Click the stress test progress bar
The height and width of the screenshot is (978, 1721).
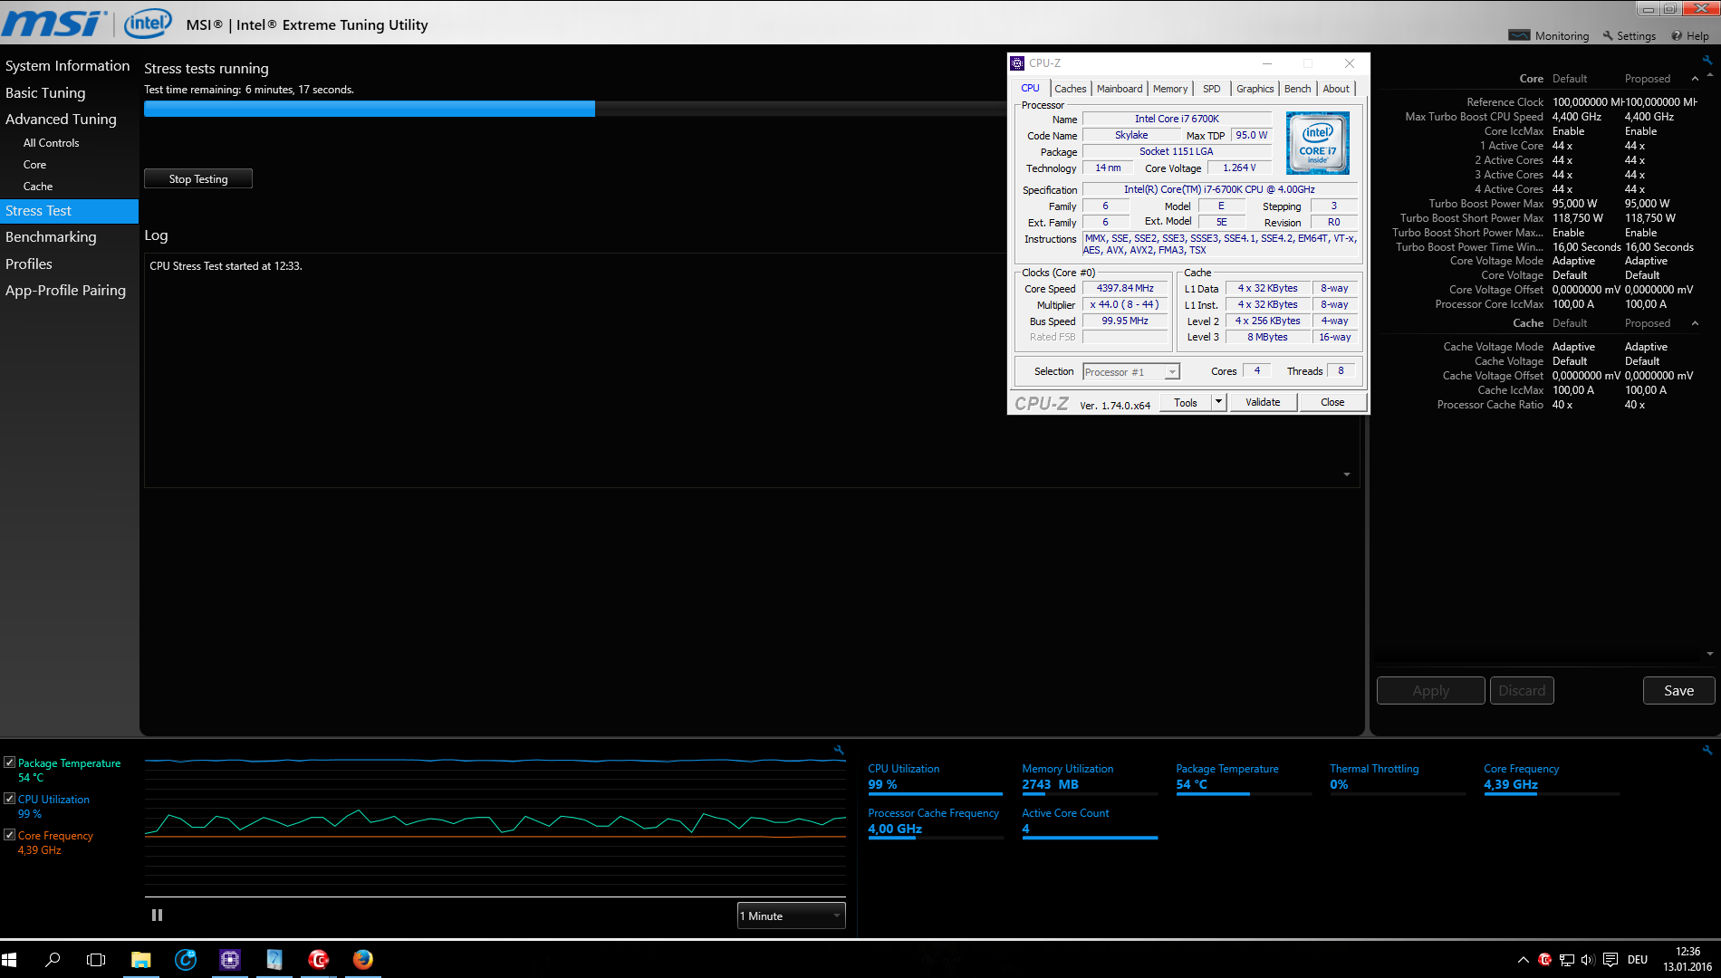click(x=574, y=109)
